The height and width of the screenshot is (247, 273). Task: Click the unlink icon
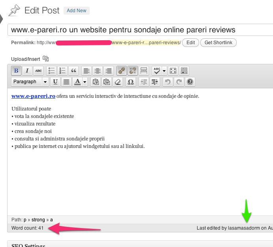[133, 71]
